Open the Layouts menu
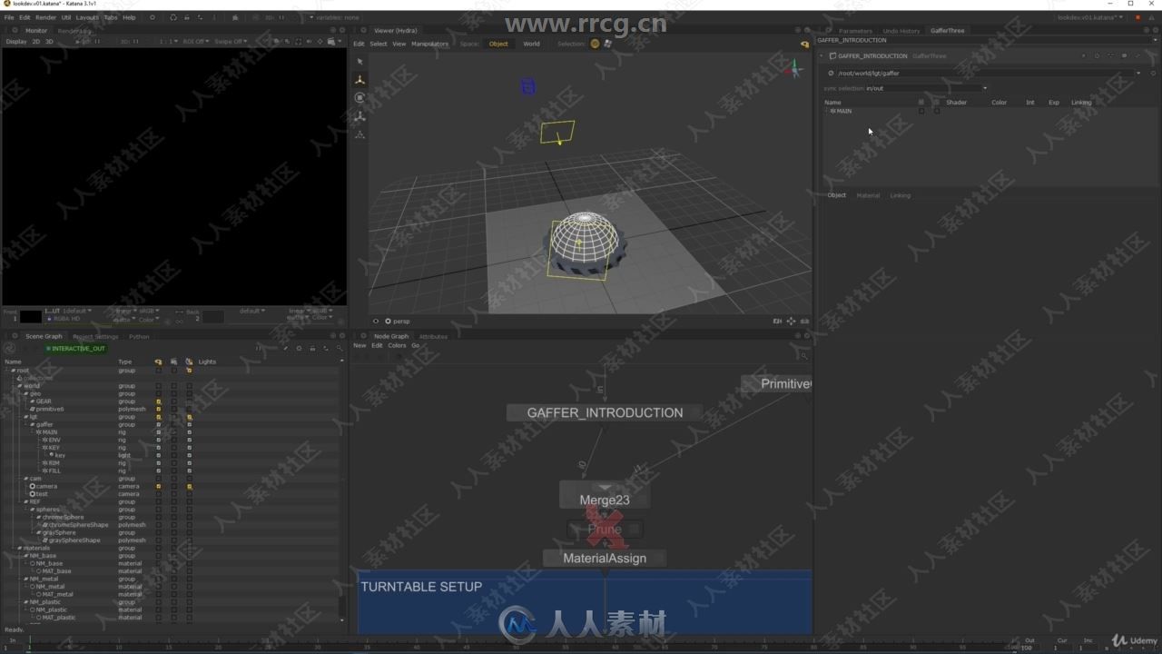 click(x=87, y=17)
